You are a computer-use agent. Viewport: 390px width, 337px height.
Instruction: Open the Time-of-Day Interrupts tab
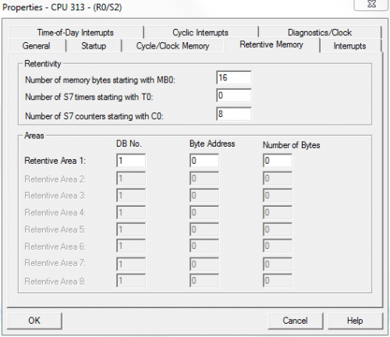pyautogui.click(x=76, y=33)
